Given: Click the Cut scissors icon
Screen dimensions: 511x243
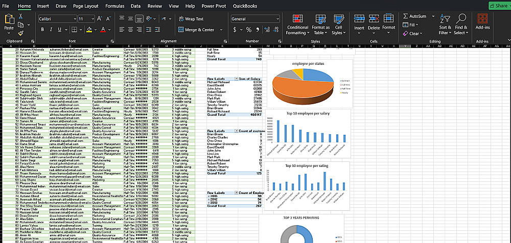Looking at the screenshot, I should [x=21, y=16].
